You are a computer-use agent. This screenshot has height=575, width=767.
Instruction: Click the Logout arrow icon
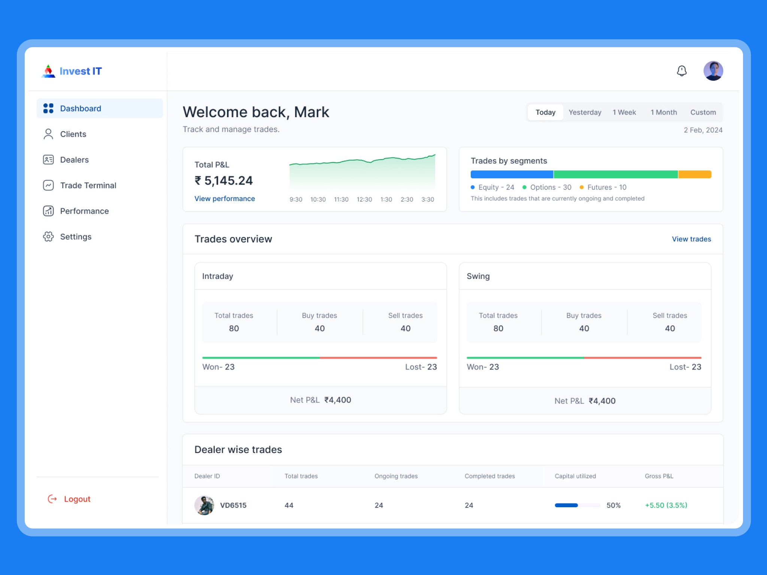52,499
